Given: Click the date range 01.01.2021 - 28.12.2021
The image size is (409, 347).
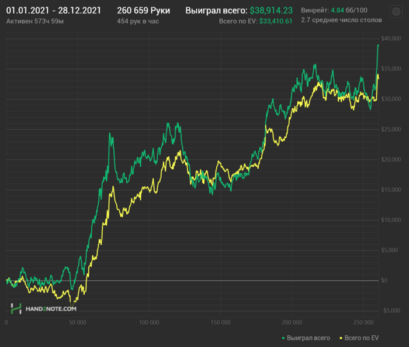Looking at the screenshot, I should pos(54,11).
